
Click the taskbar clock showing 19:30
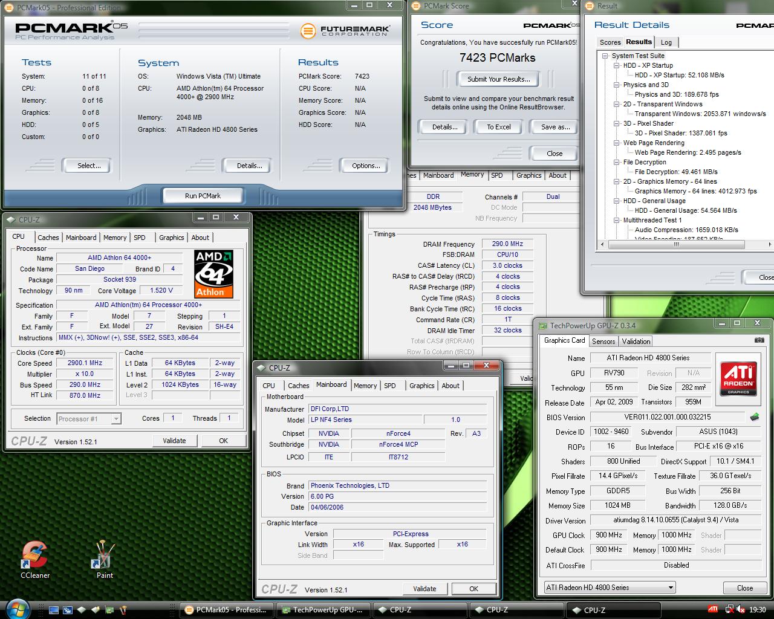(757, 610)
